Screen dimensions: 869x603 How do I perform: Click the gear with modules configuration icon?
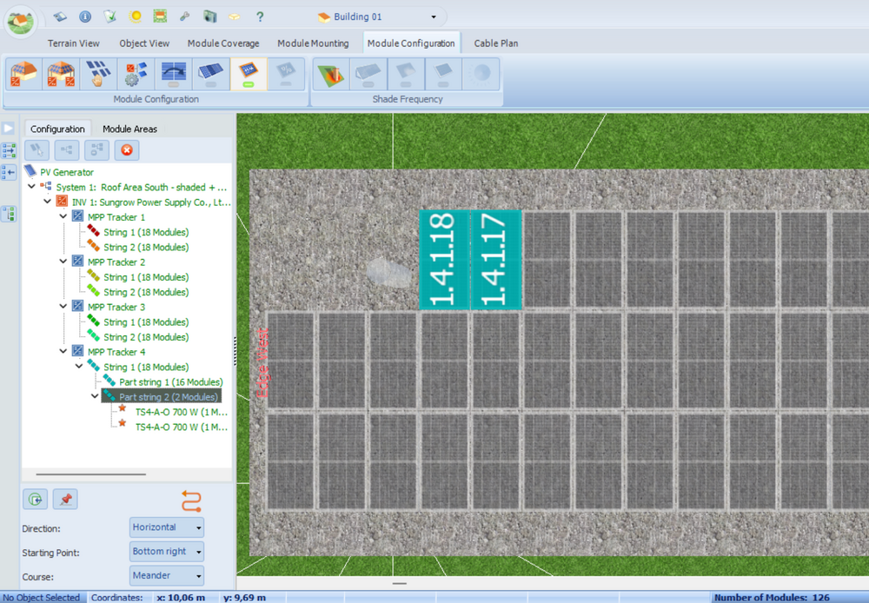(135, 74)
